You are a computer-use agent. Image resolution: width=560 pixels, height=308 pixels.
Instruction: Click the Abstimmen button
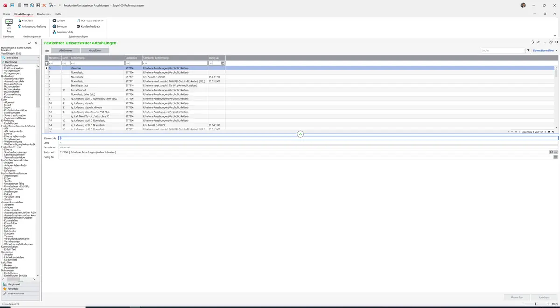[65, 50]
